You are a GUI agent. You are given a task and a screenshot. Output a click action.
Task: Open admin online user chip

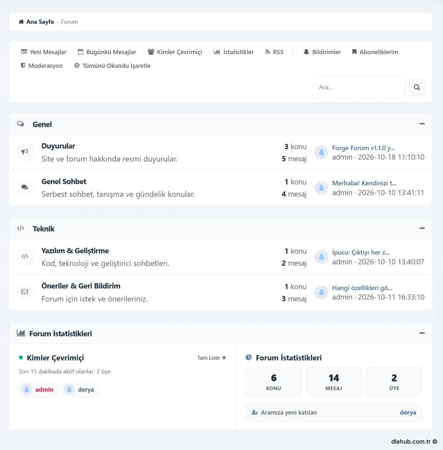(x=39, y=389)
